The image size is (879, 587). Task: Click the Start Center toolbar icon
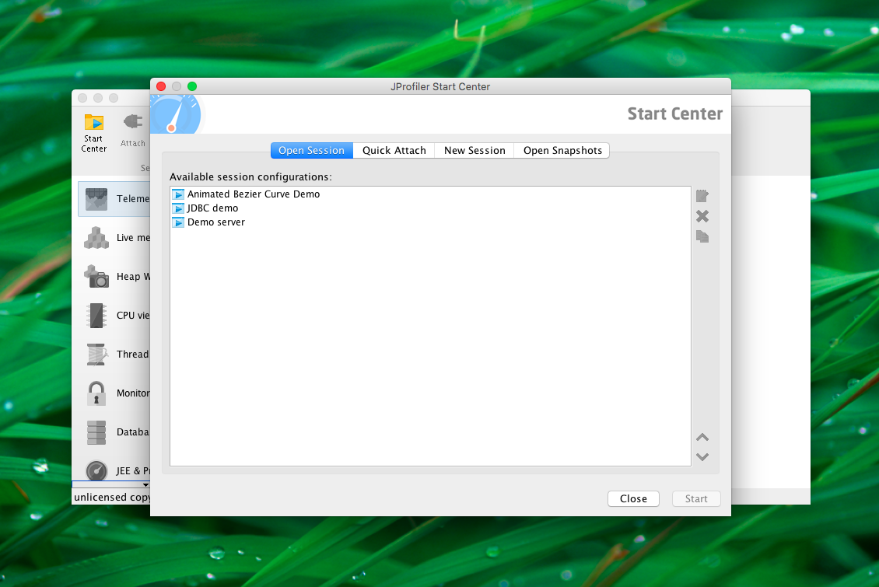pyautogui.click(x=93, y=122)
